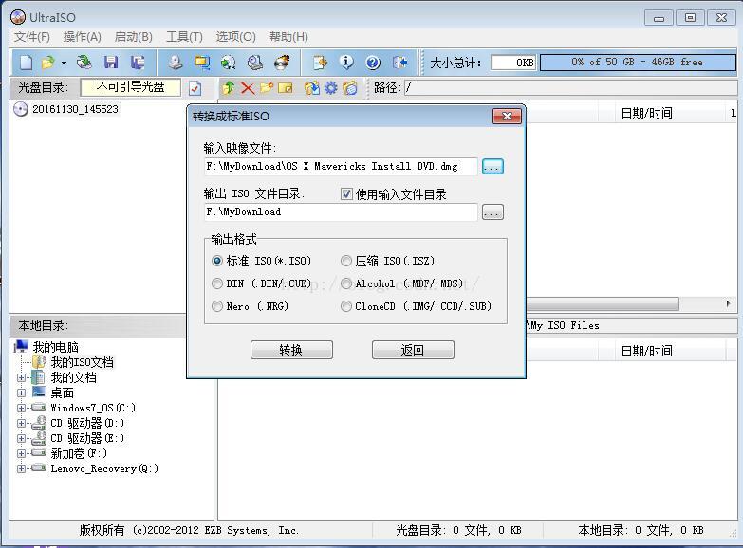This screenshot has height=548, width=743.
Task: Click the Compress ISO toolbar icon
Action: pyautogui.click(x=202, y=63)
